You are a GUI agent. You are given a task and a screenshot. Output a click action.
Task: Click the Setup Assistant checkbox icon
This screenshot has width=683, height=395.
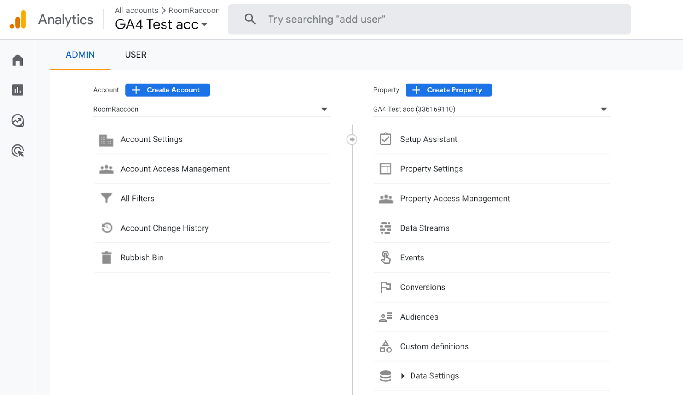(385, 139)
